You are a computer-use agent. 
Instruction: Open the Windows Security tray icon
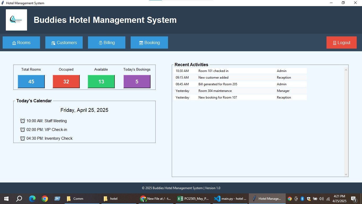pyautogui.click(x=309, y=199)
